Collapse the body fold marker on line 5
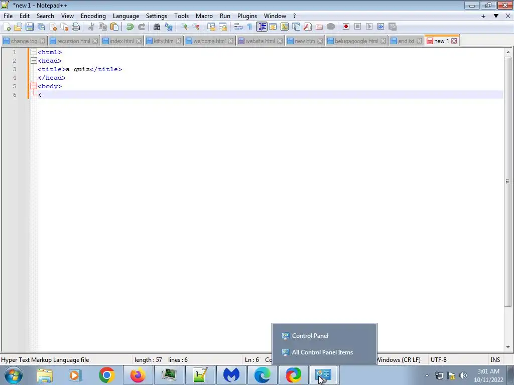Viewport: 514px width, 385px height. pos(34,86)
